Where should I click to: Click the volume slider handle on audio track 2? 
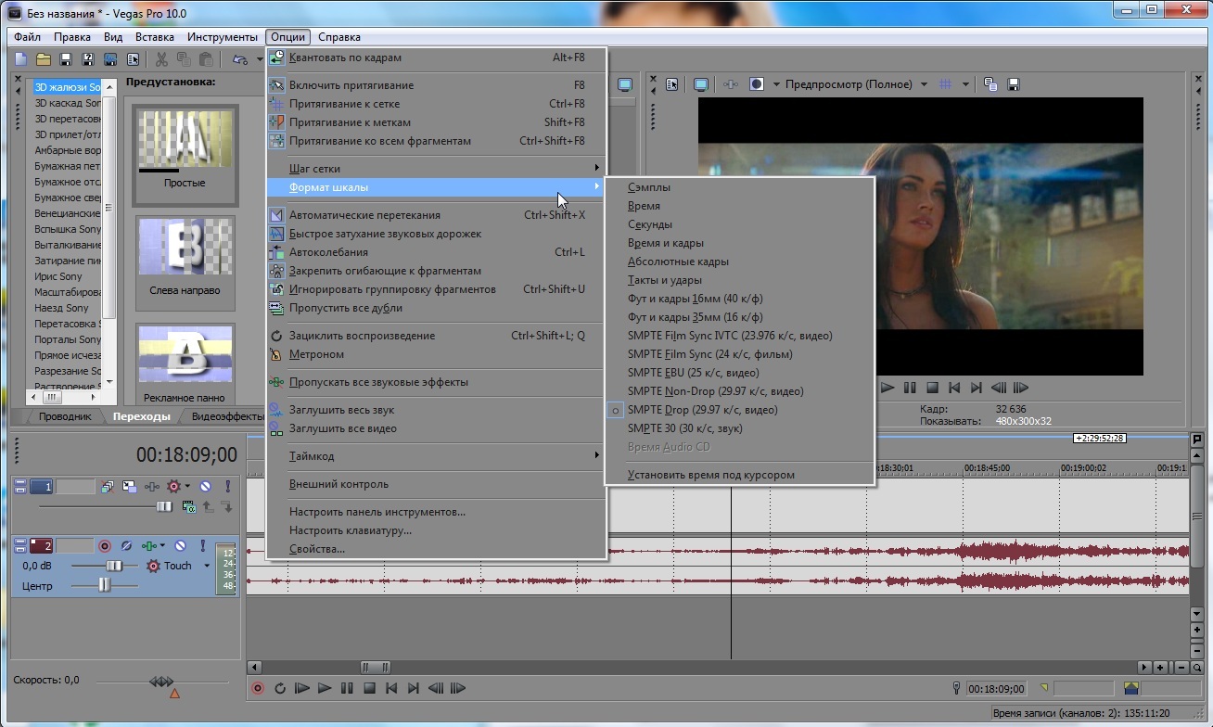(x=114, y=566)
